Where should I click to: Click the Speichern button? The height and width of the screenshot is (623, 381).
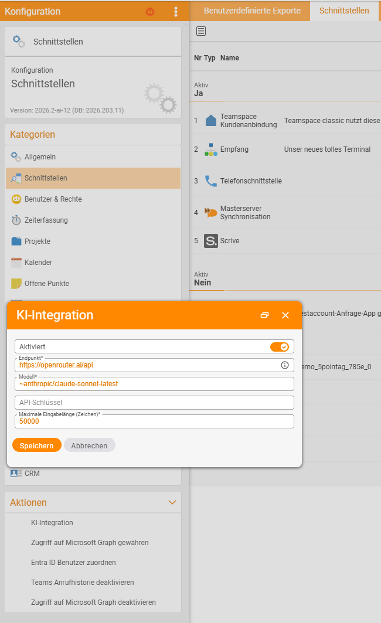pos(36,445)
